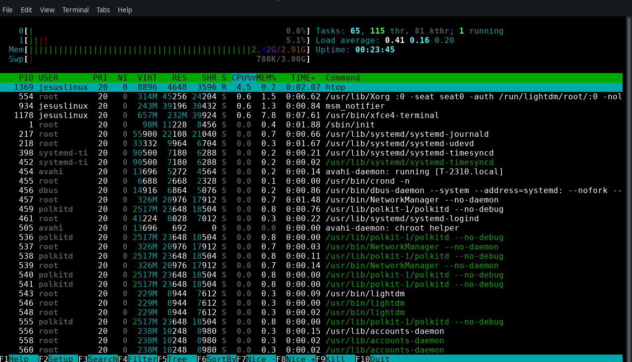Click the CPU 0 usage meter

pyautogui.click(x=165, y=31)
